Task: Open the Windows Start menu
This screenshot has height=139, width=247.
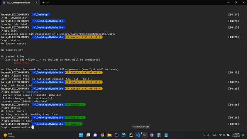Action: click(x=81, y=135)
